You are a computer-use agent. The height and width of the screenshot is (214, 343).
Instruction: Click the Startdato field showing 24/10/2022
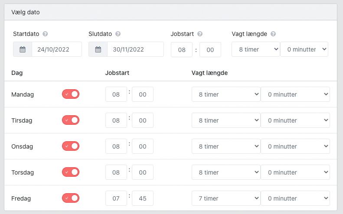[57, 49]
